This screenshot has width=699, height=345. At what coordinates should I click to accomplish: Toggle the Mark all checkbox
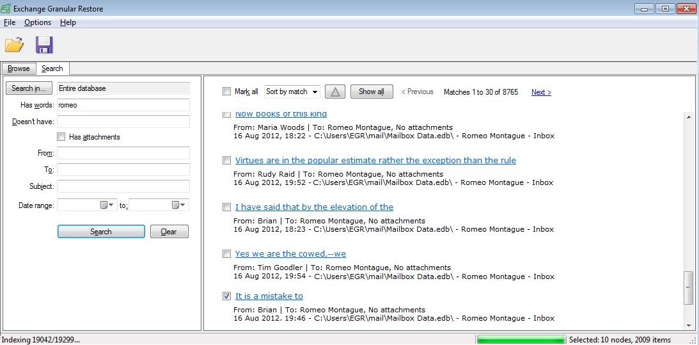coord(226,92)
